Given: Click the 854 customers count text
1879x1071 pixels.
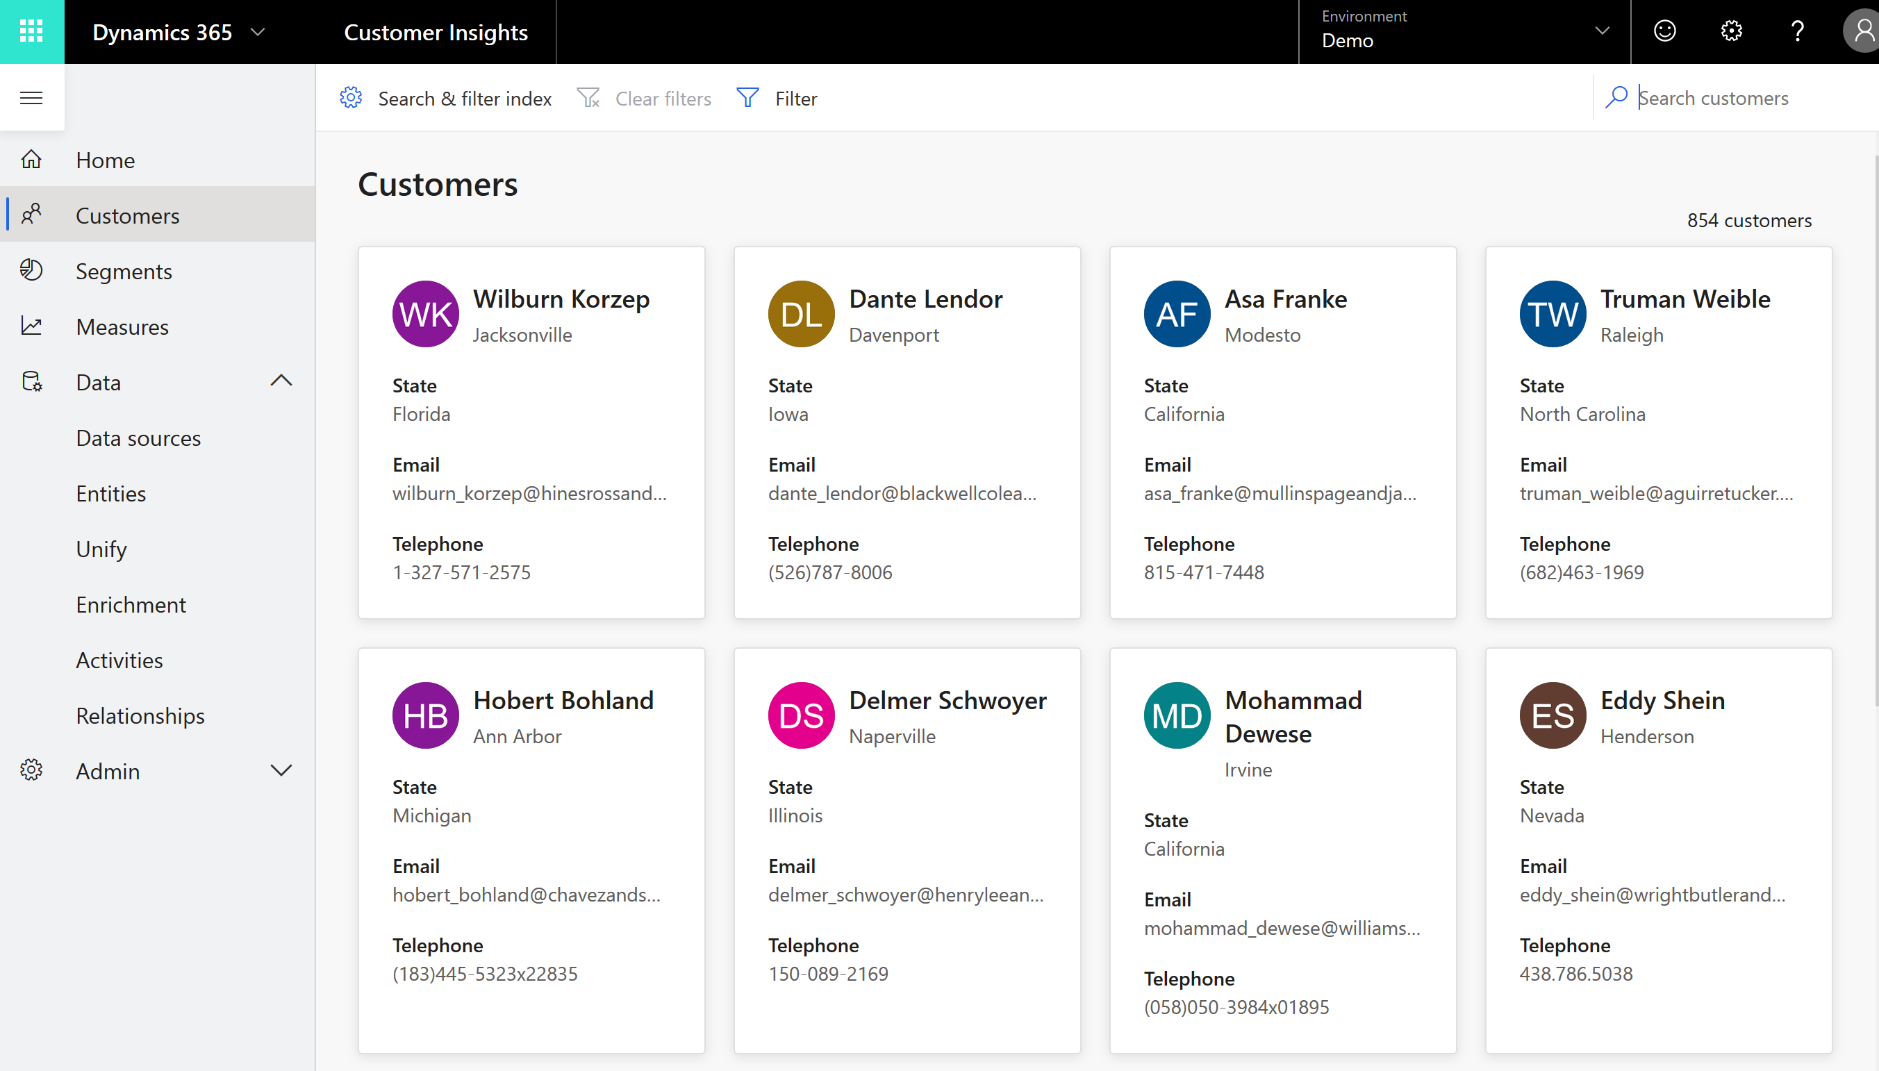Looking at the screenshot, I should click(x=1749, y=220).
